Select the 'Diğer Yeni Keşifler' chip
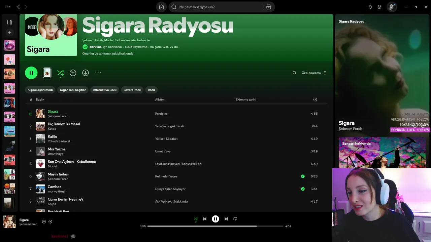 (73, 90)
